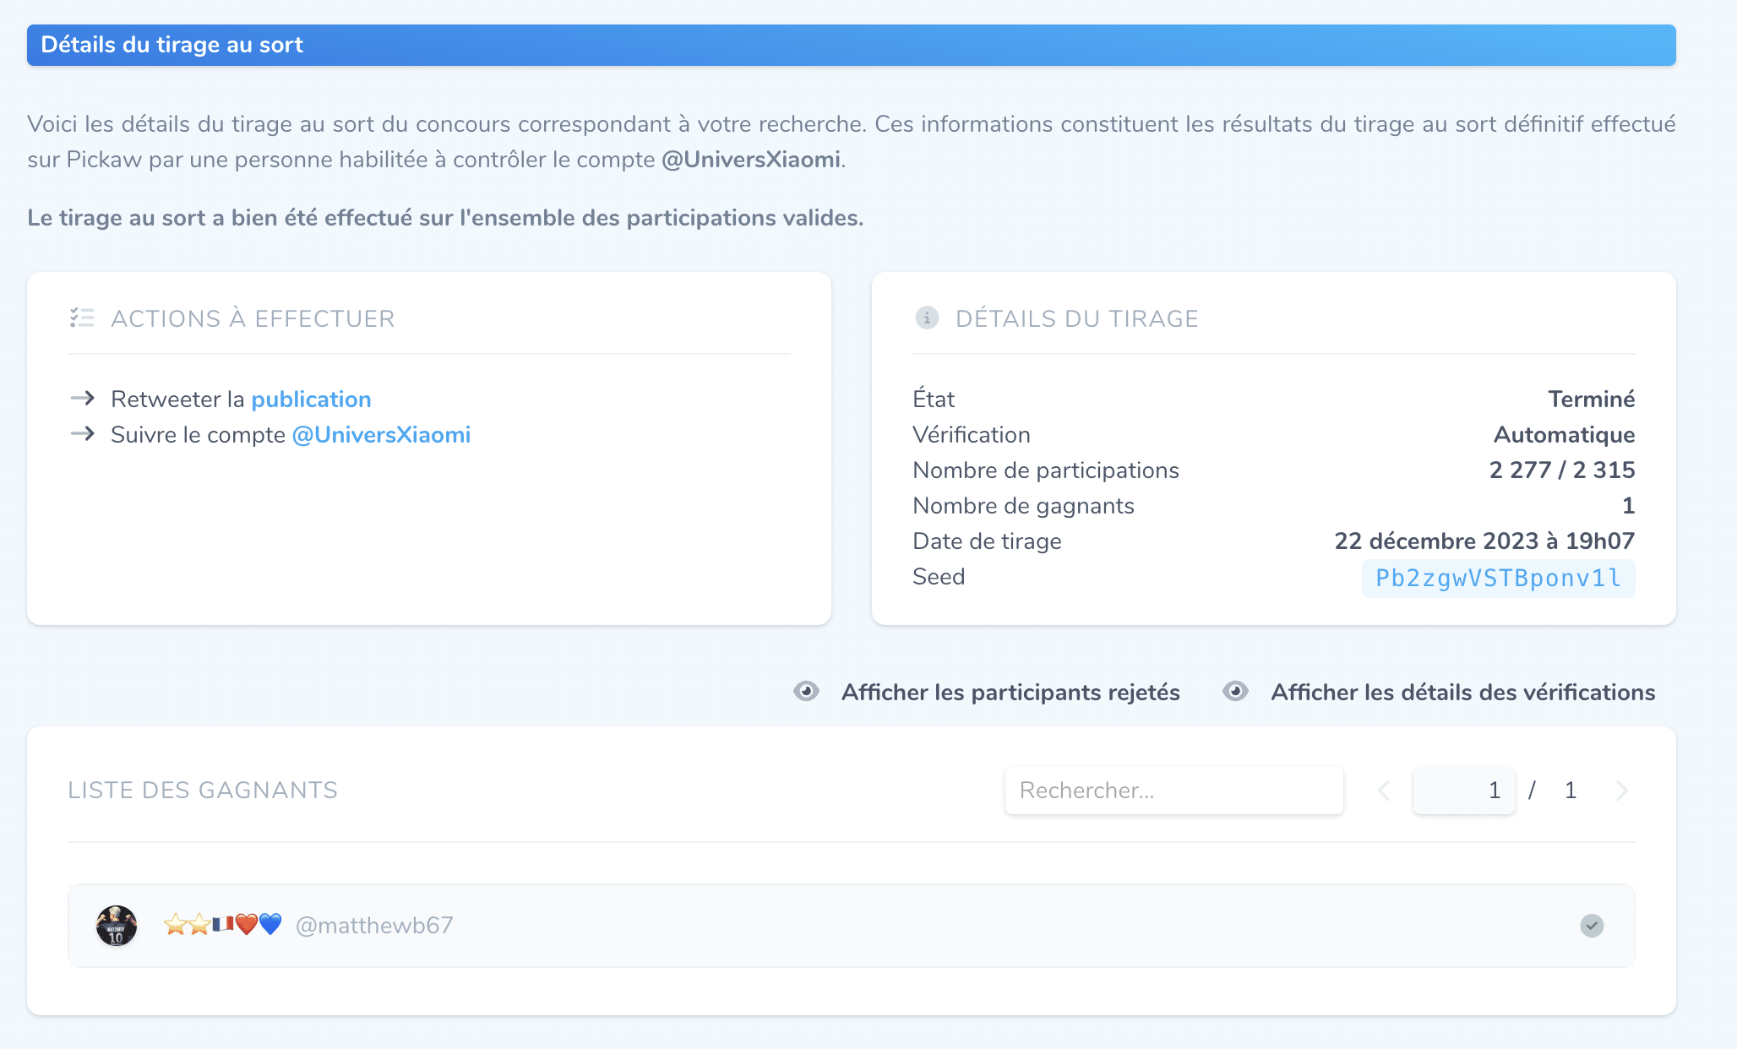This screenshot has height=1049, width=1737.
Task: Open the publication link to retweet
Action: (311, 399)
